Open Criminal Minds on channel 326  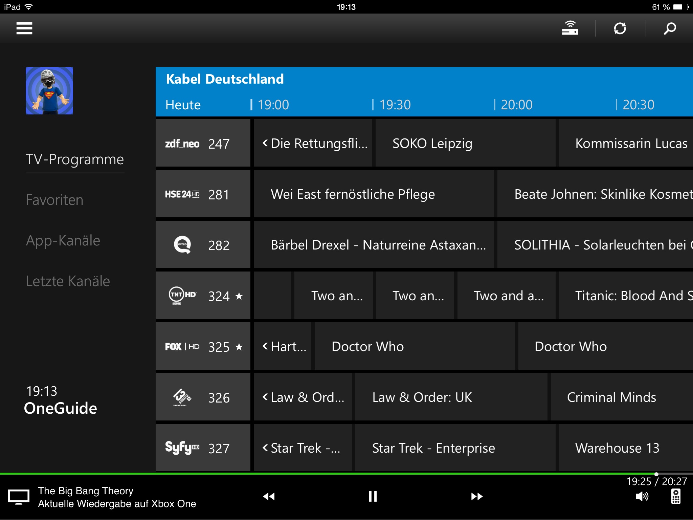(x=622, y=397)
